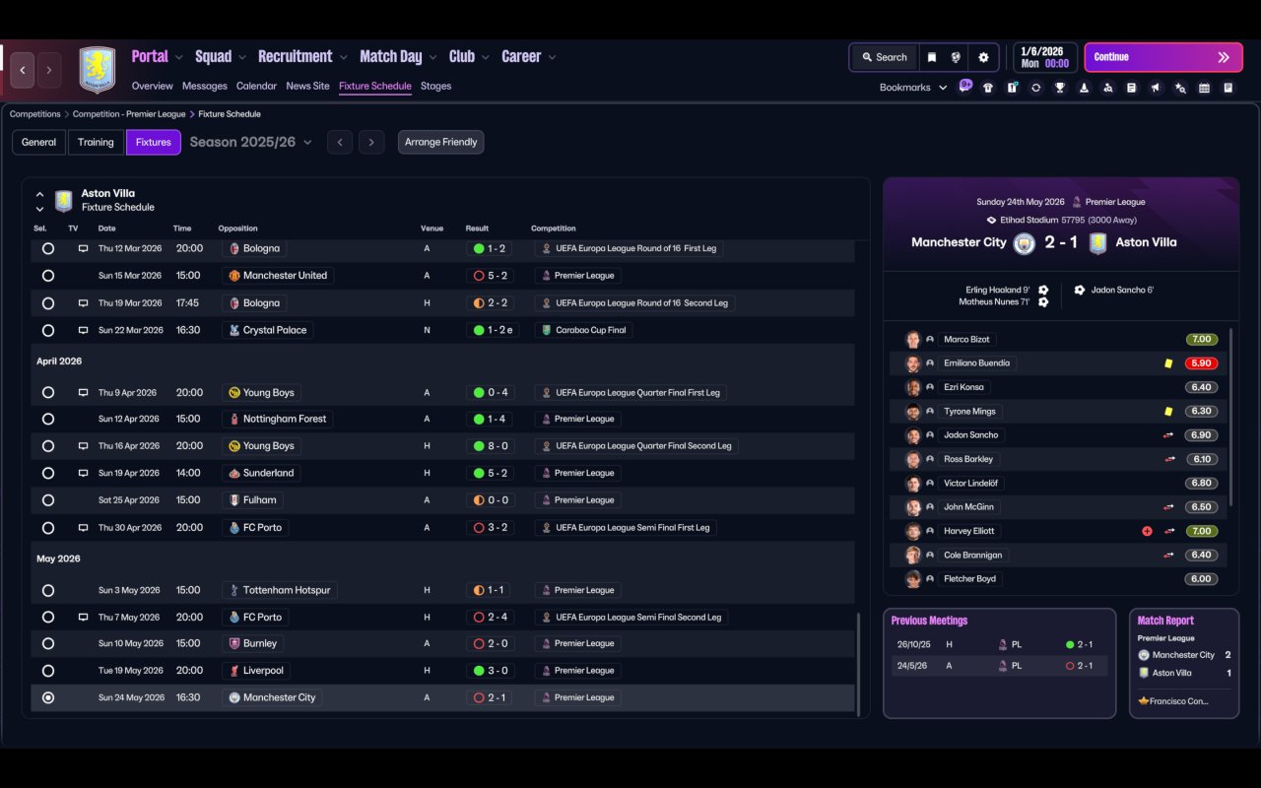Screen dimensions: 1261x788
Task: Open the Season 2025/26 dropdown
Action: [x=251, y=142]
